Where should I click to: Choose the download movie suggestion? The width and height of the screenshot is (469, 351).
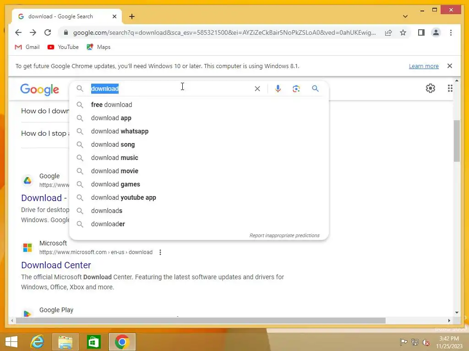pos(199,171)
